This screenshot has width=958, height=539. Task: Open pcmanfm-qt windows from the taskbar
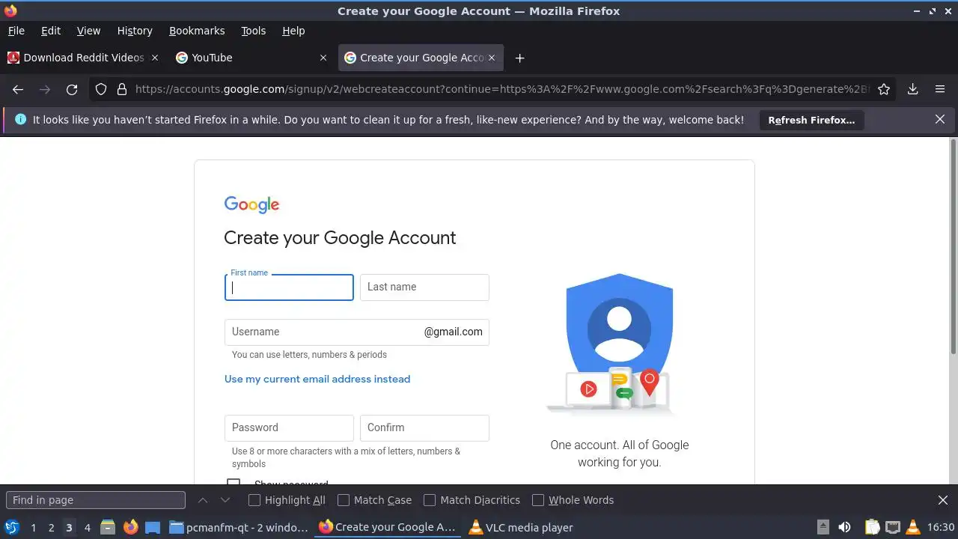tap(239, 527)
